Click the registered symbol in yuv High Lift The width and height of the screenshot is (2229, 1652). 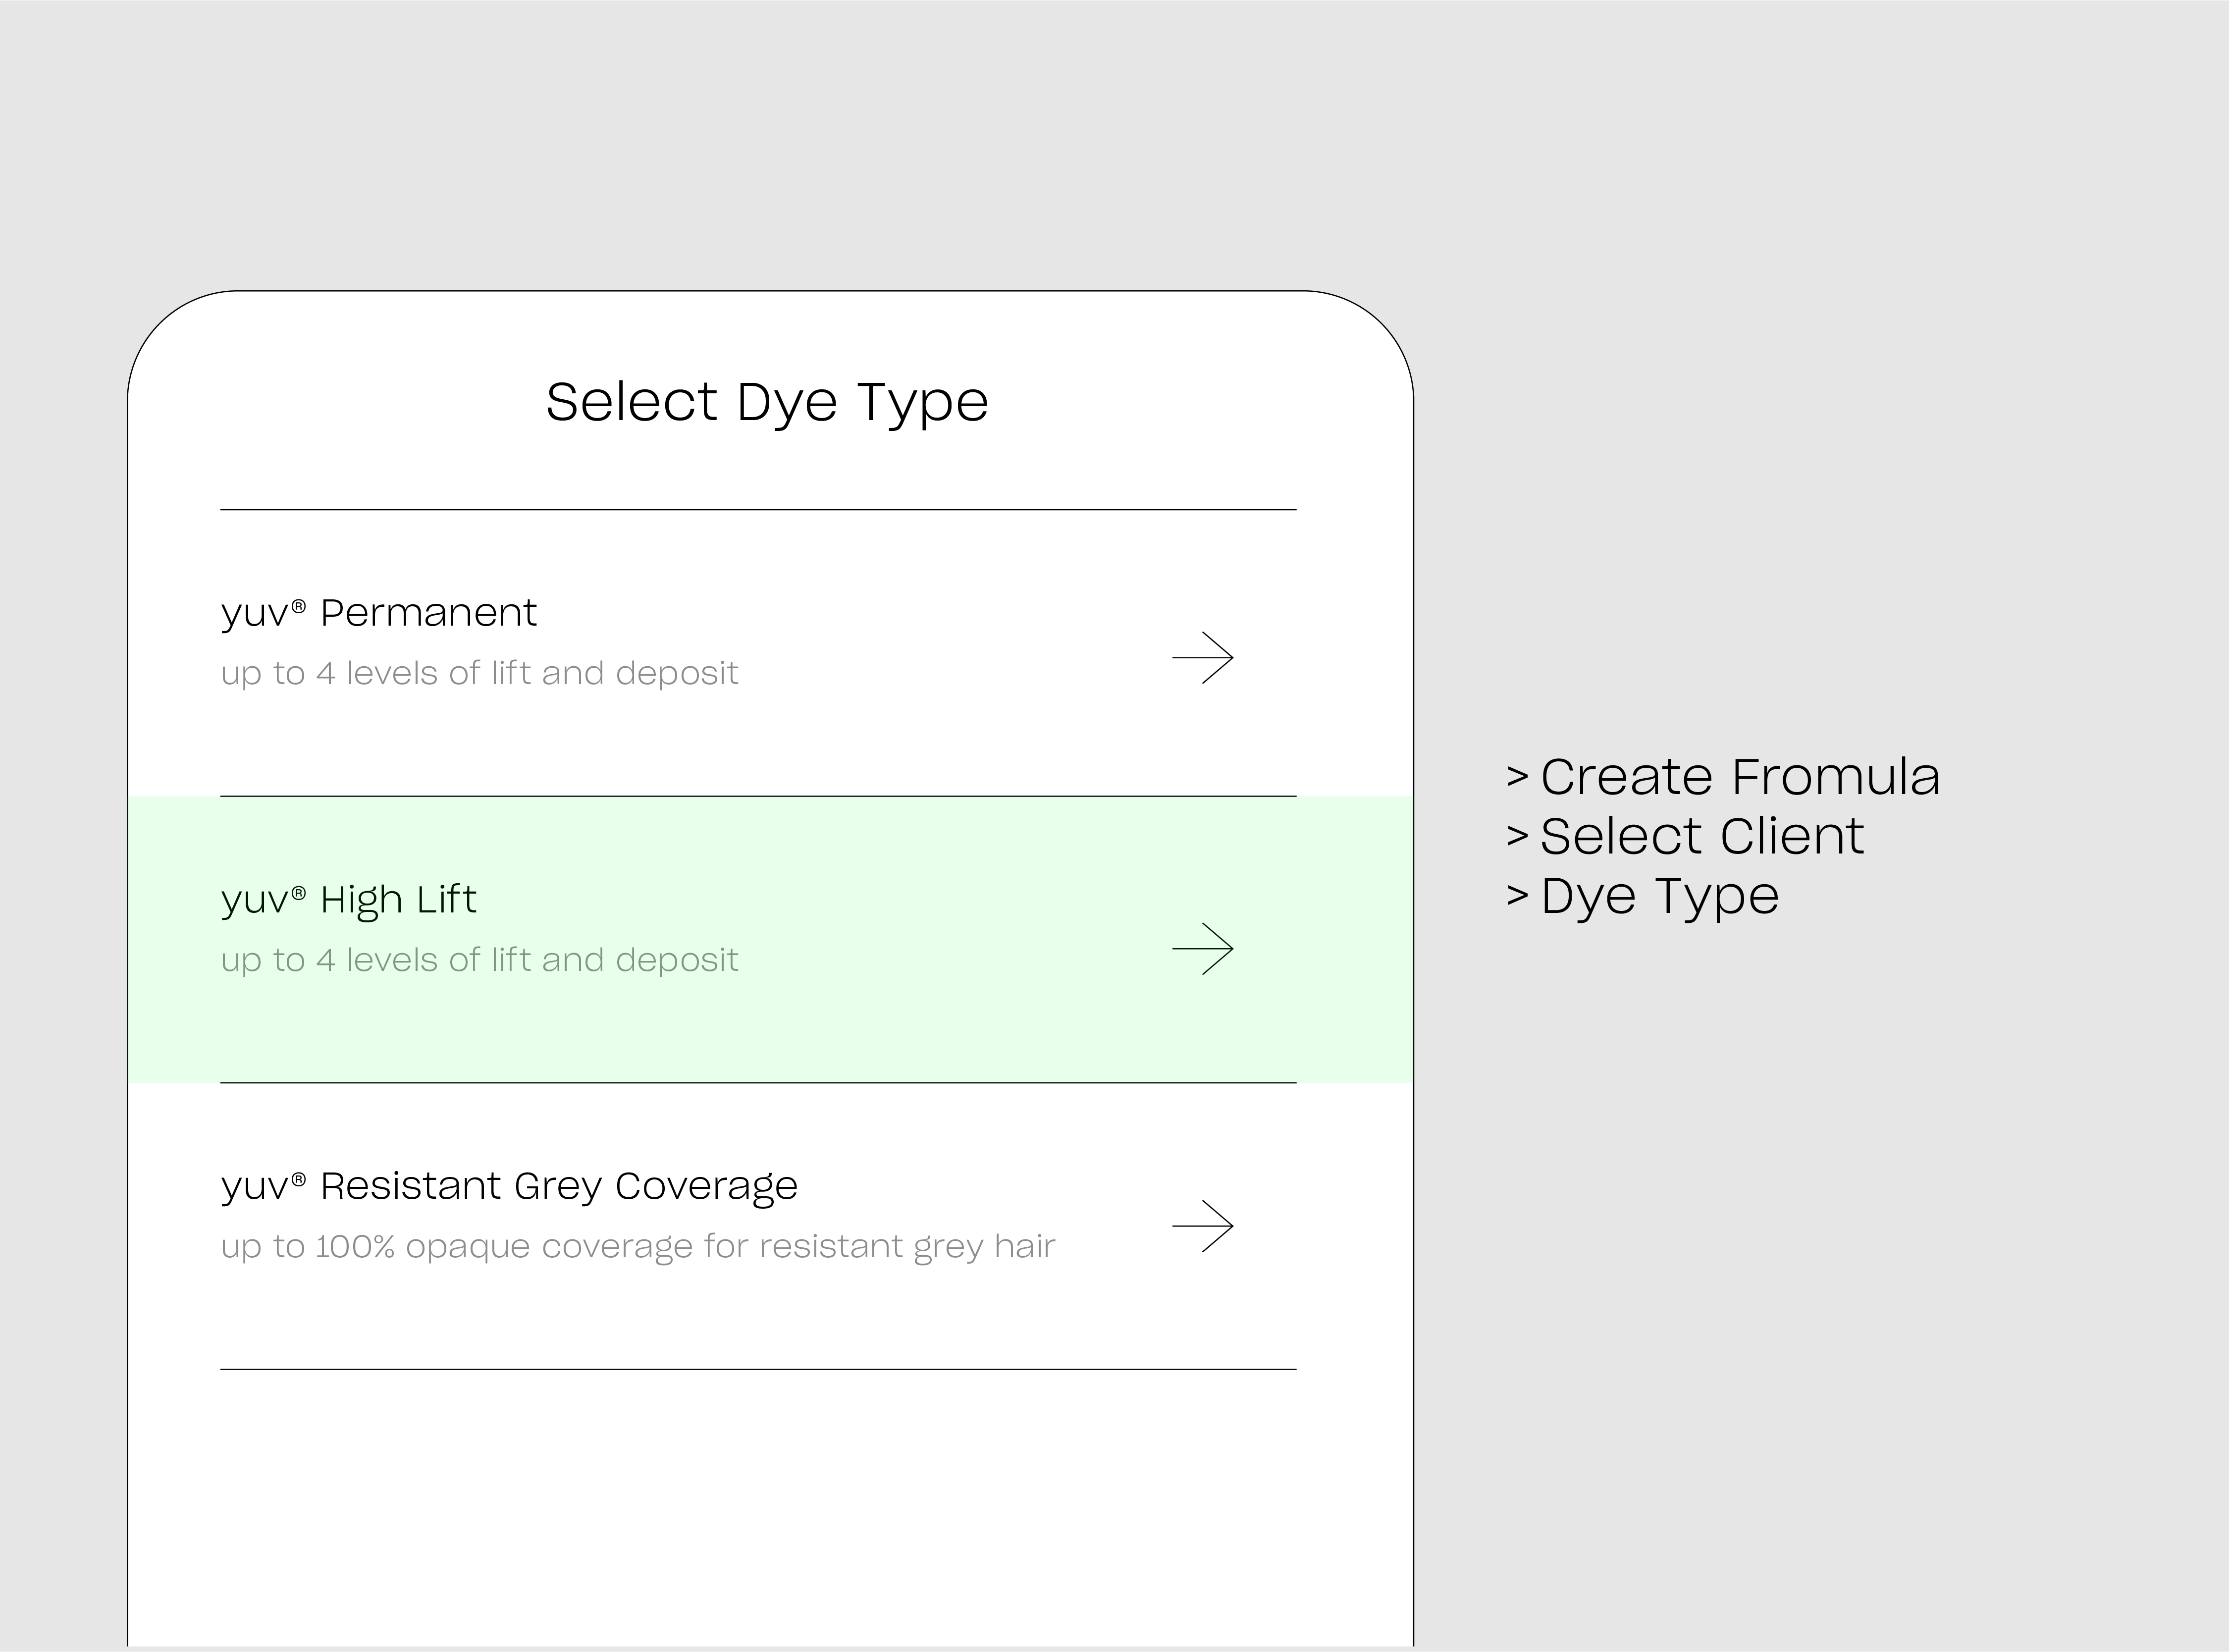(299, 893)
